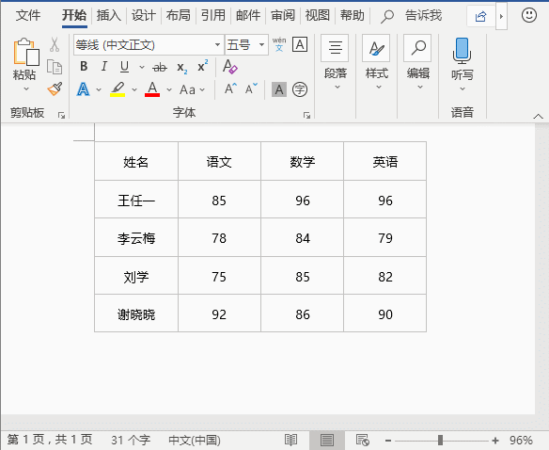The image size is (549, 450).
Task: Select the Format Painter brush
Action: pyautogui.click(x=55, y=89)
